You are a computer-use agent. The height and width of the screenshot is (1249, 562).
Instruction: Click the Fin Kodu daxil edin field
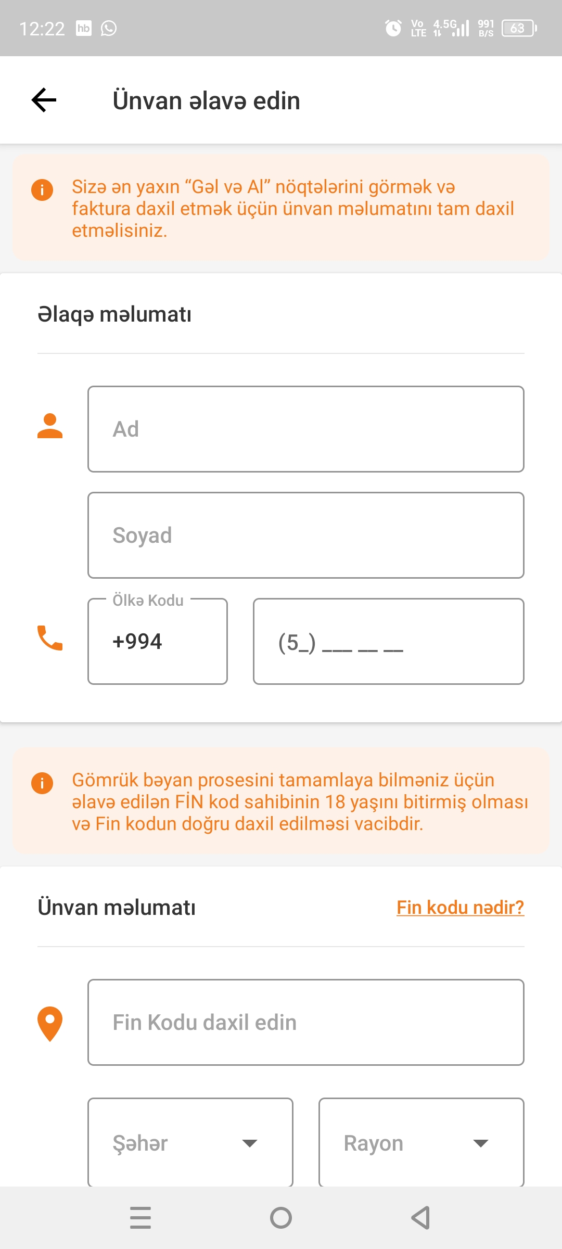[306, 1022]
